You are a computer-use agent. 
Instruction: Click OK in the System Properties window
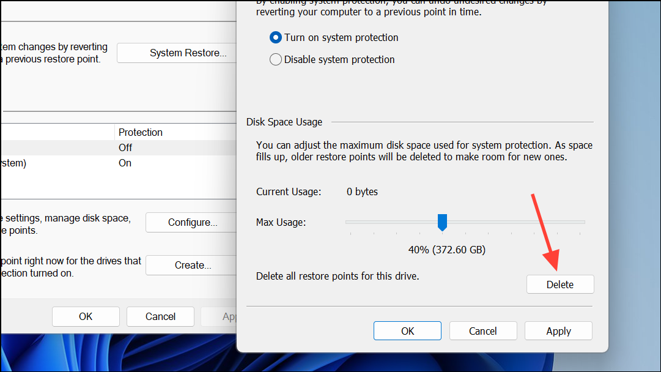pos(86,316)
